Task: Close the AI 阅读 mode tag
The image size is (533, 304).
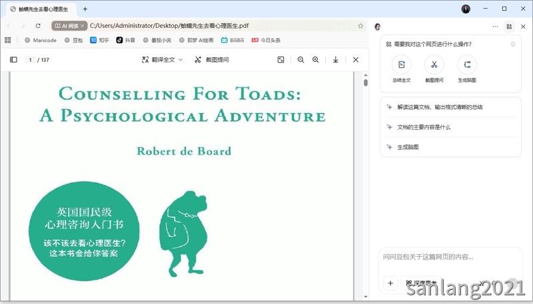Action: click(x=82, y=26)
